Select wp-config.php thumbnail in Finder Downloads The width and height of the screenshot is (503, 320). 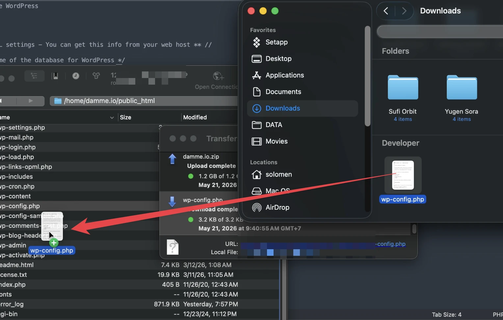(403, 175)
